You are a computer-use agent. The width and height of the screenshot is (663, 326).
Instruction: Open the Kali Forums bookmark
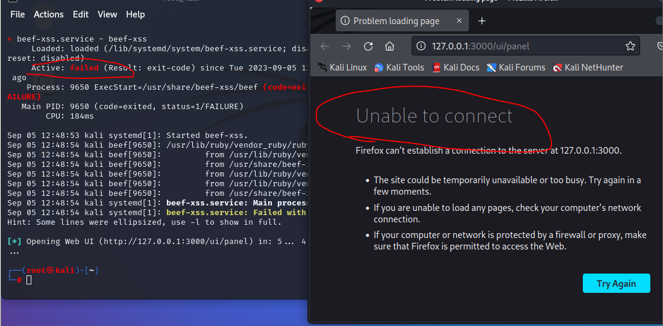516,67
